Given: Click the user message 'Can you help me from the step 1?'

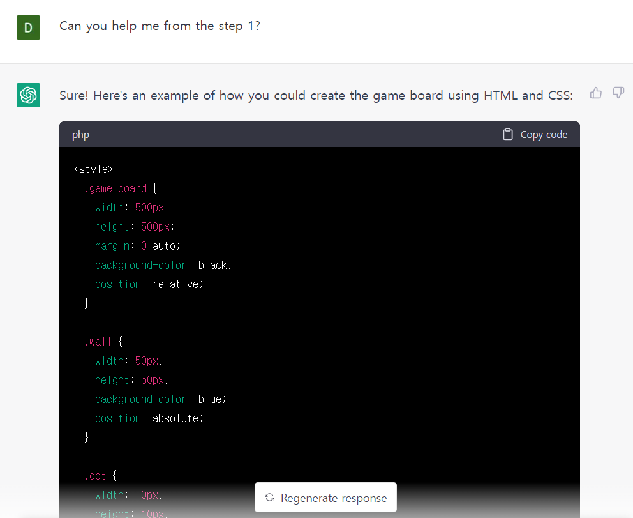Looking at the screenshot, I should (160, 26).
